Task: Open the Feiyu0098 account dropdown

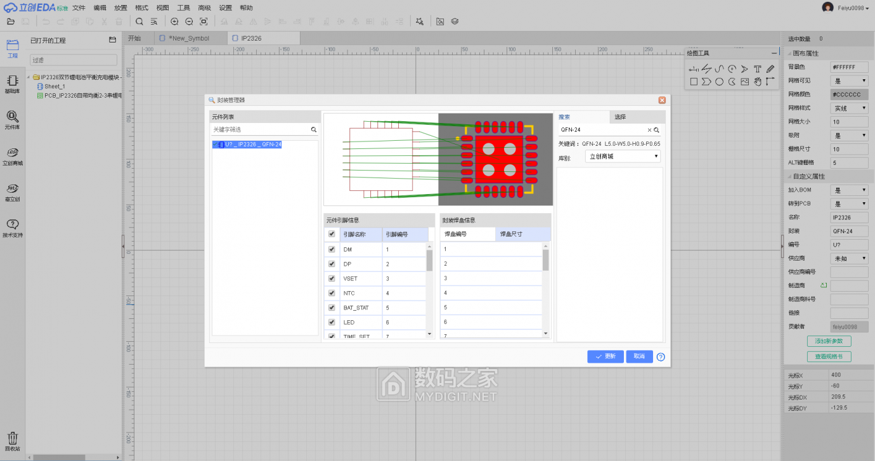Action: (x=853, y=8)
